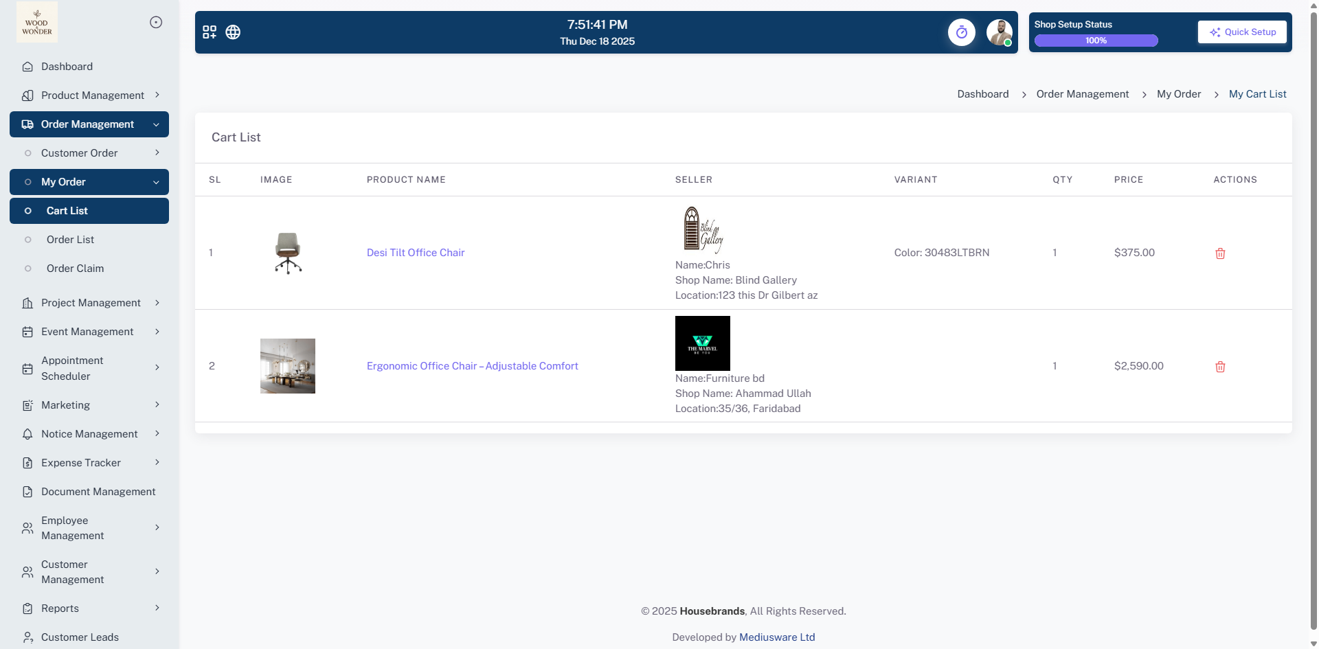Click the globe icon in header
This screenshot has width=1319, height=649.
click(233, 32)
